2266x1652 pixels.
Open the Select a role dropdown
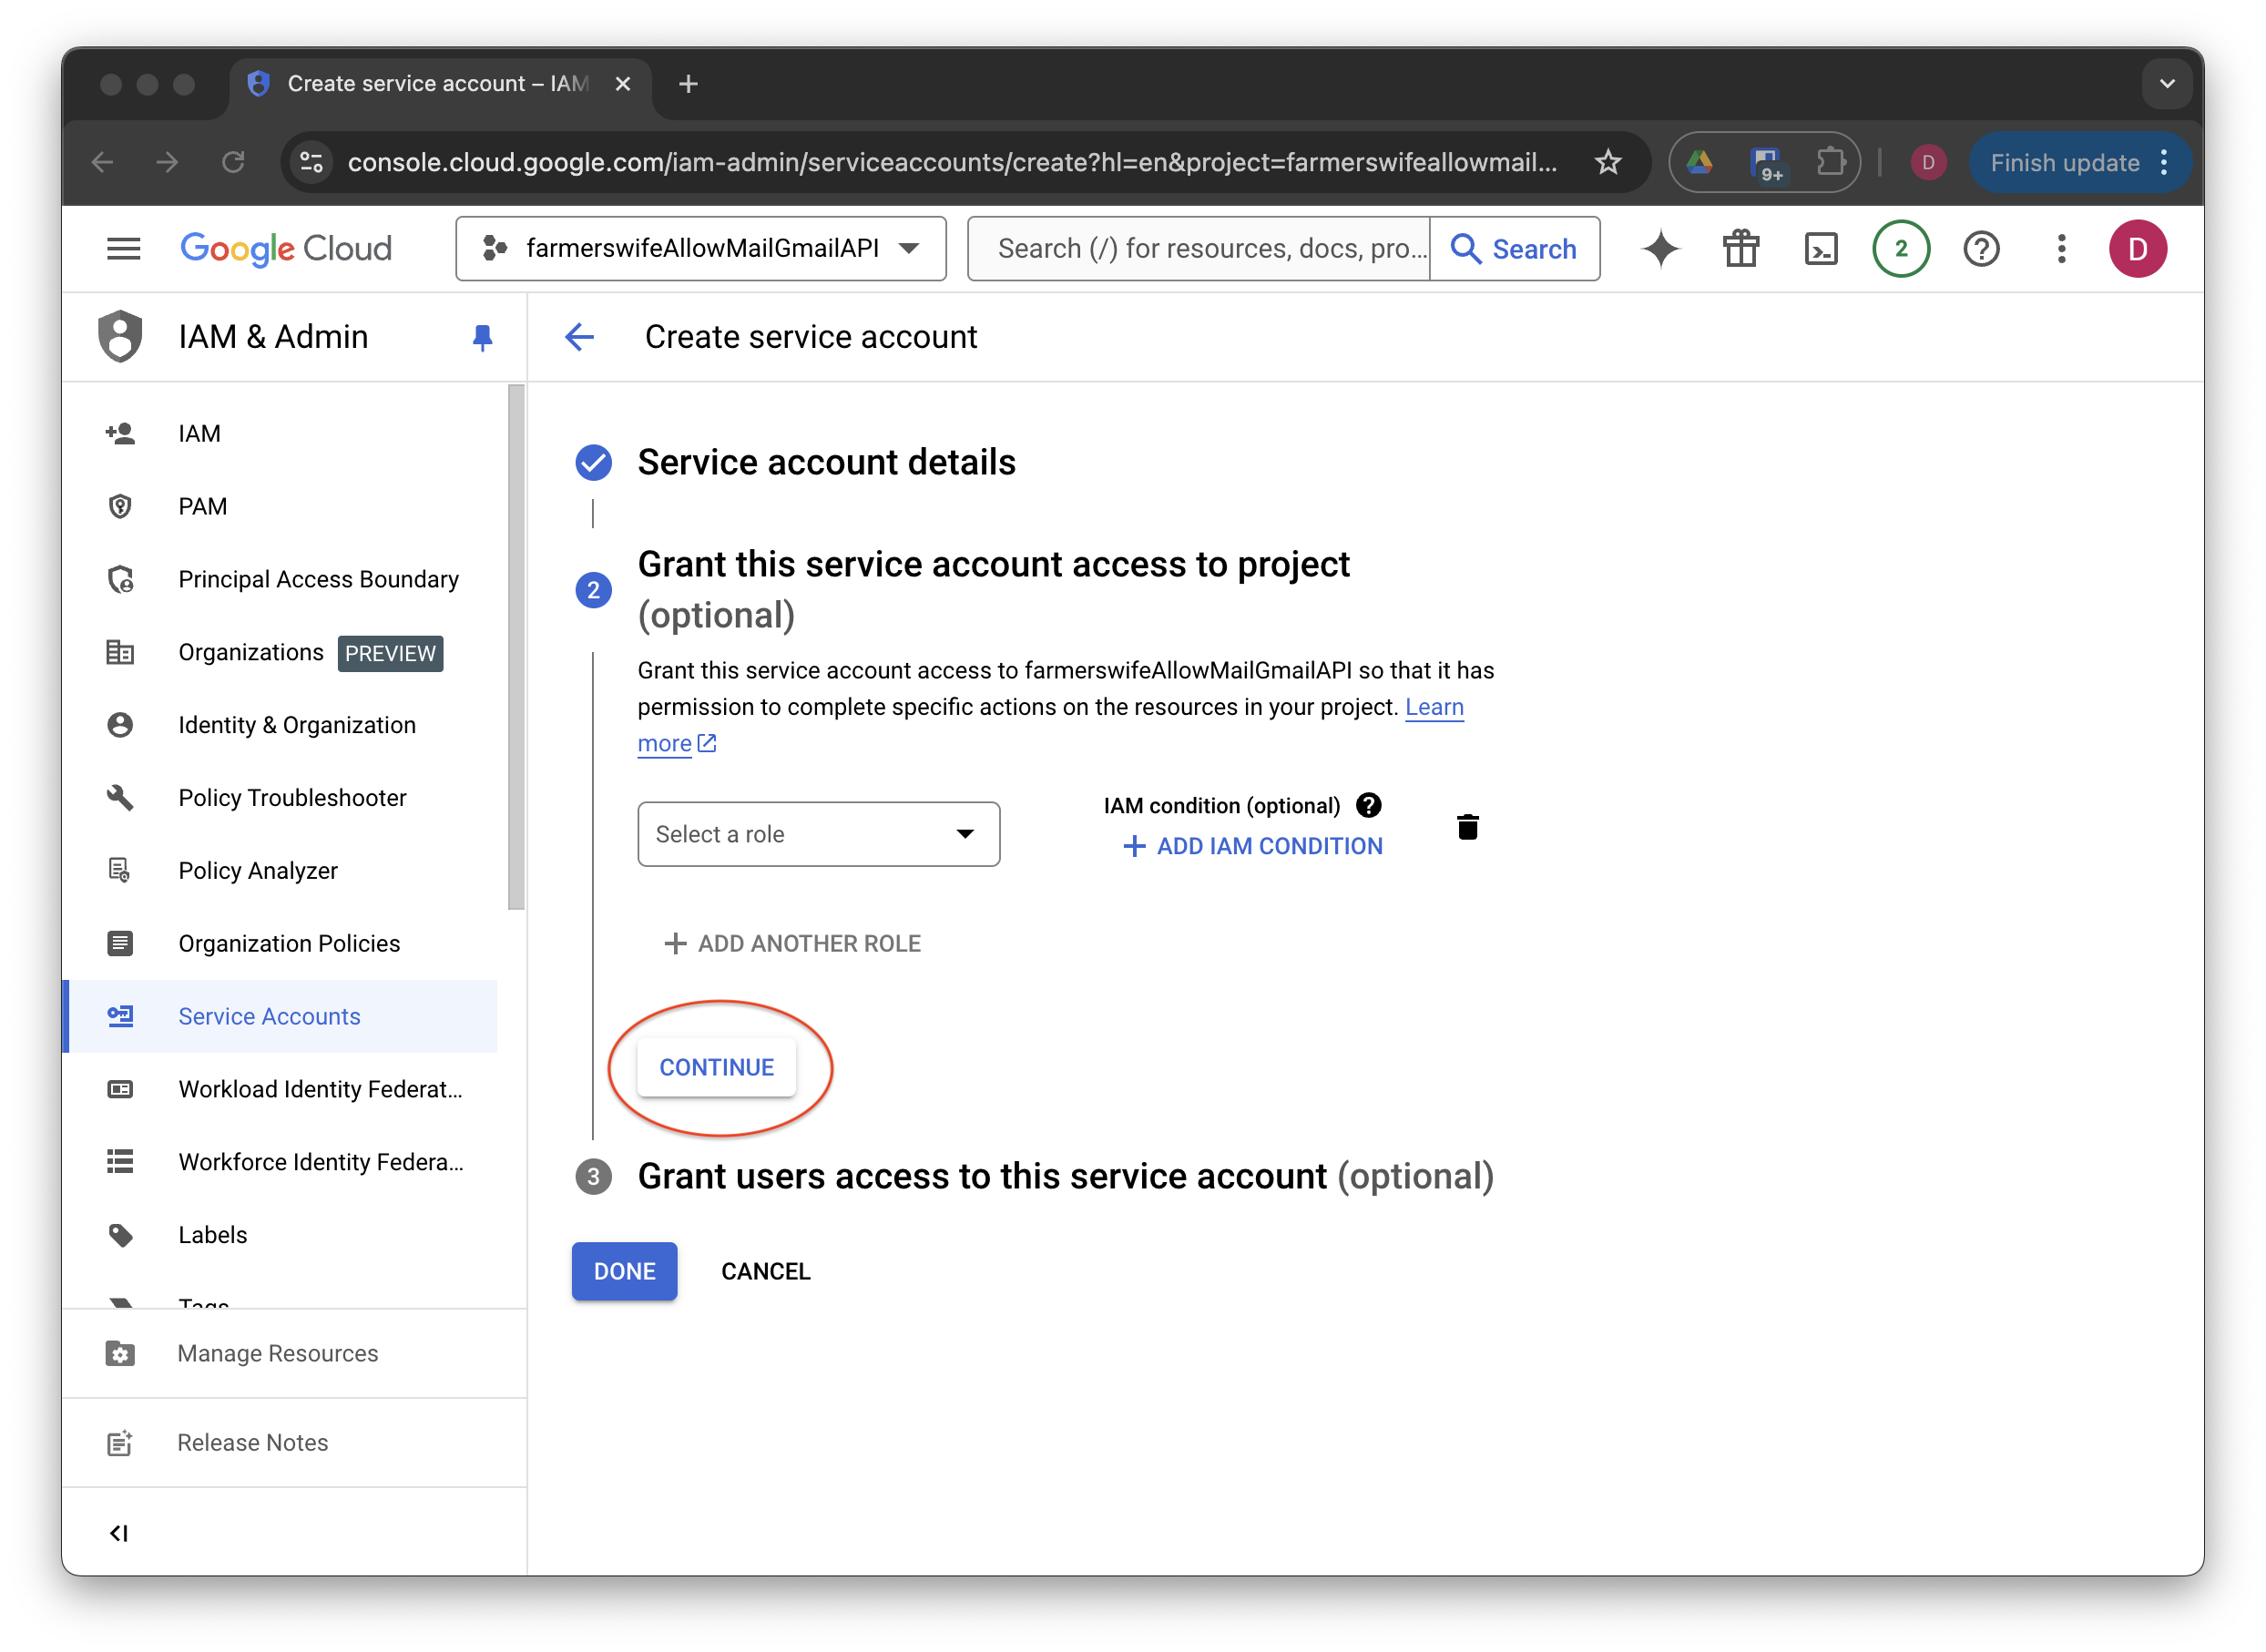818,834
